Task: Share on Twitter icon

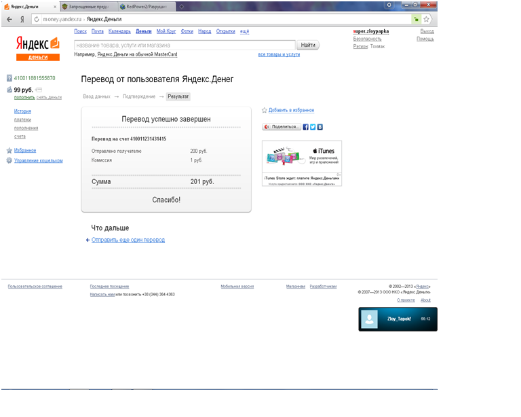Action: tap(313, 127)
